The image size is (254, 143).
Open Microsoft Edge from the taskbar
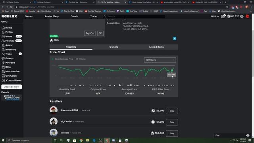tap(94, 140)
